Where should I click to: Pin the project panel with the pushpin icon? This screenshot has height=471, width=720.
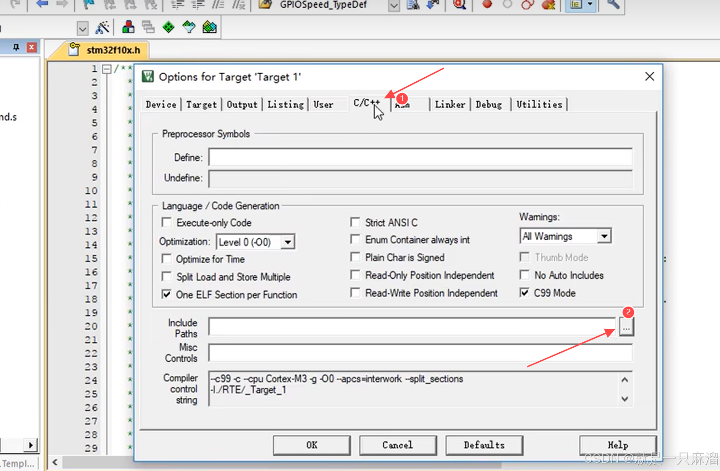coord(16,47)
